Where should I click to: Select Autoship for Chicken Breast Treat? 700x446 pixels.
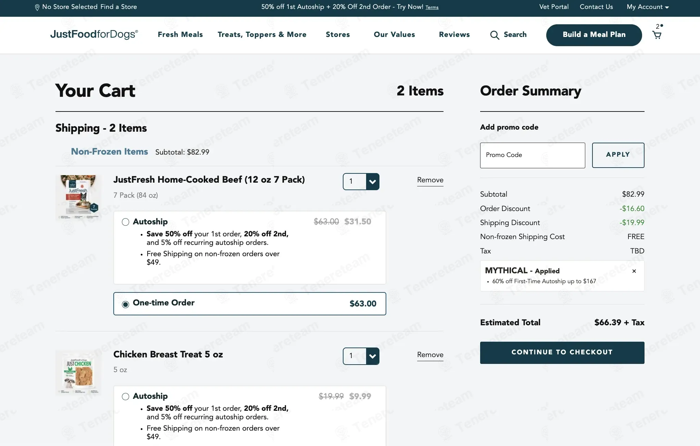point(125,396)
